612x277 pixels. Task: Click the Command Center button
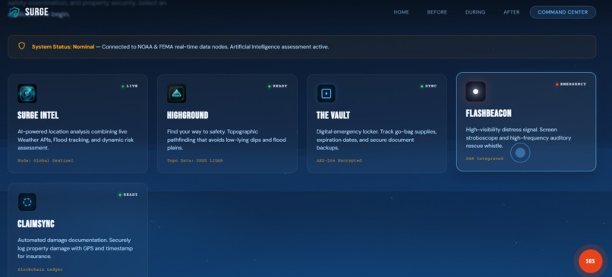(x=563, y=12)
